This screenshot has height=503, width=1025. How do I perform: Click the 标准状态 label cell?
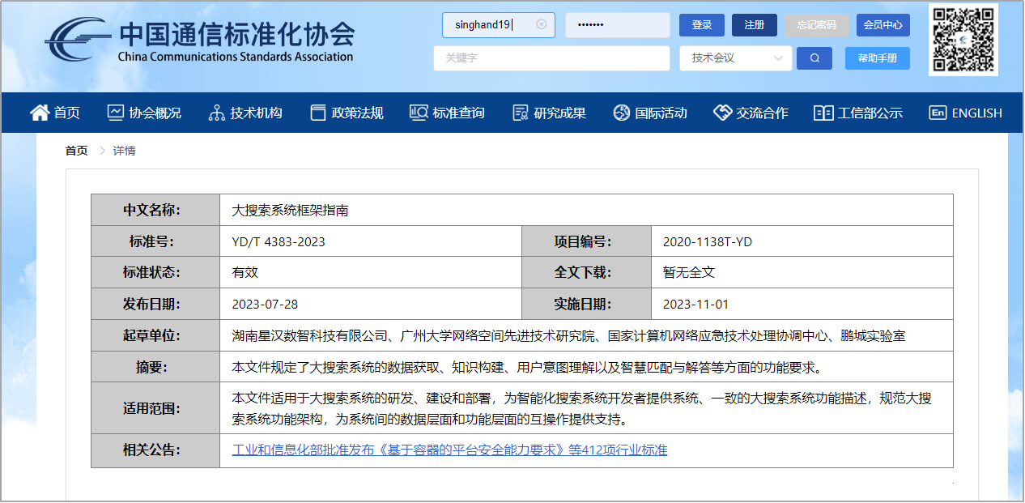point(155,273)
